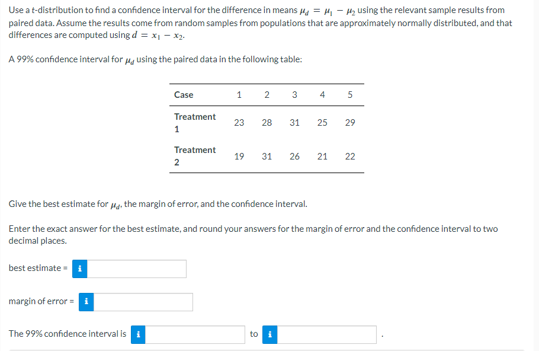Click the info icon before the second interval field
Screen dimensions: 539x351
269,334
